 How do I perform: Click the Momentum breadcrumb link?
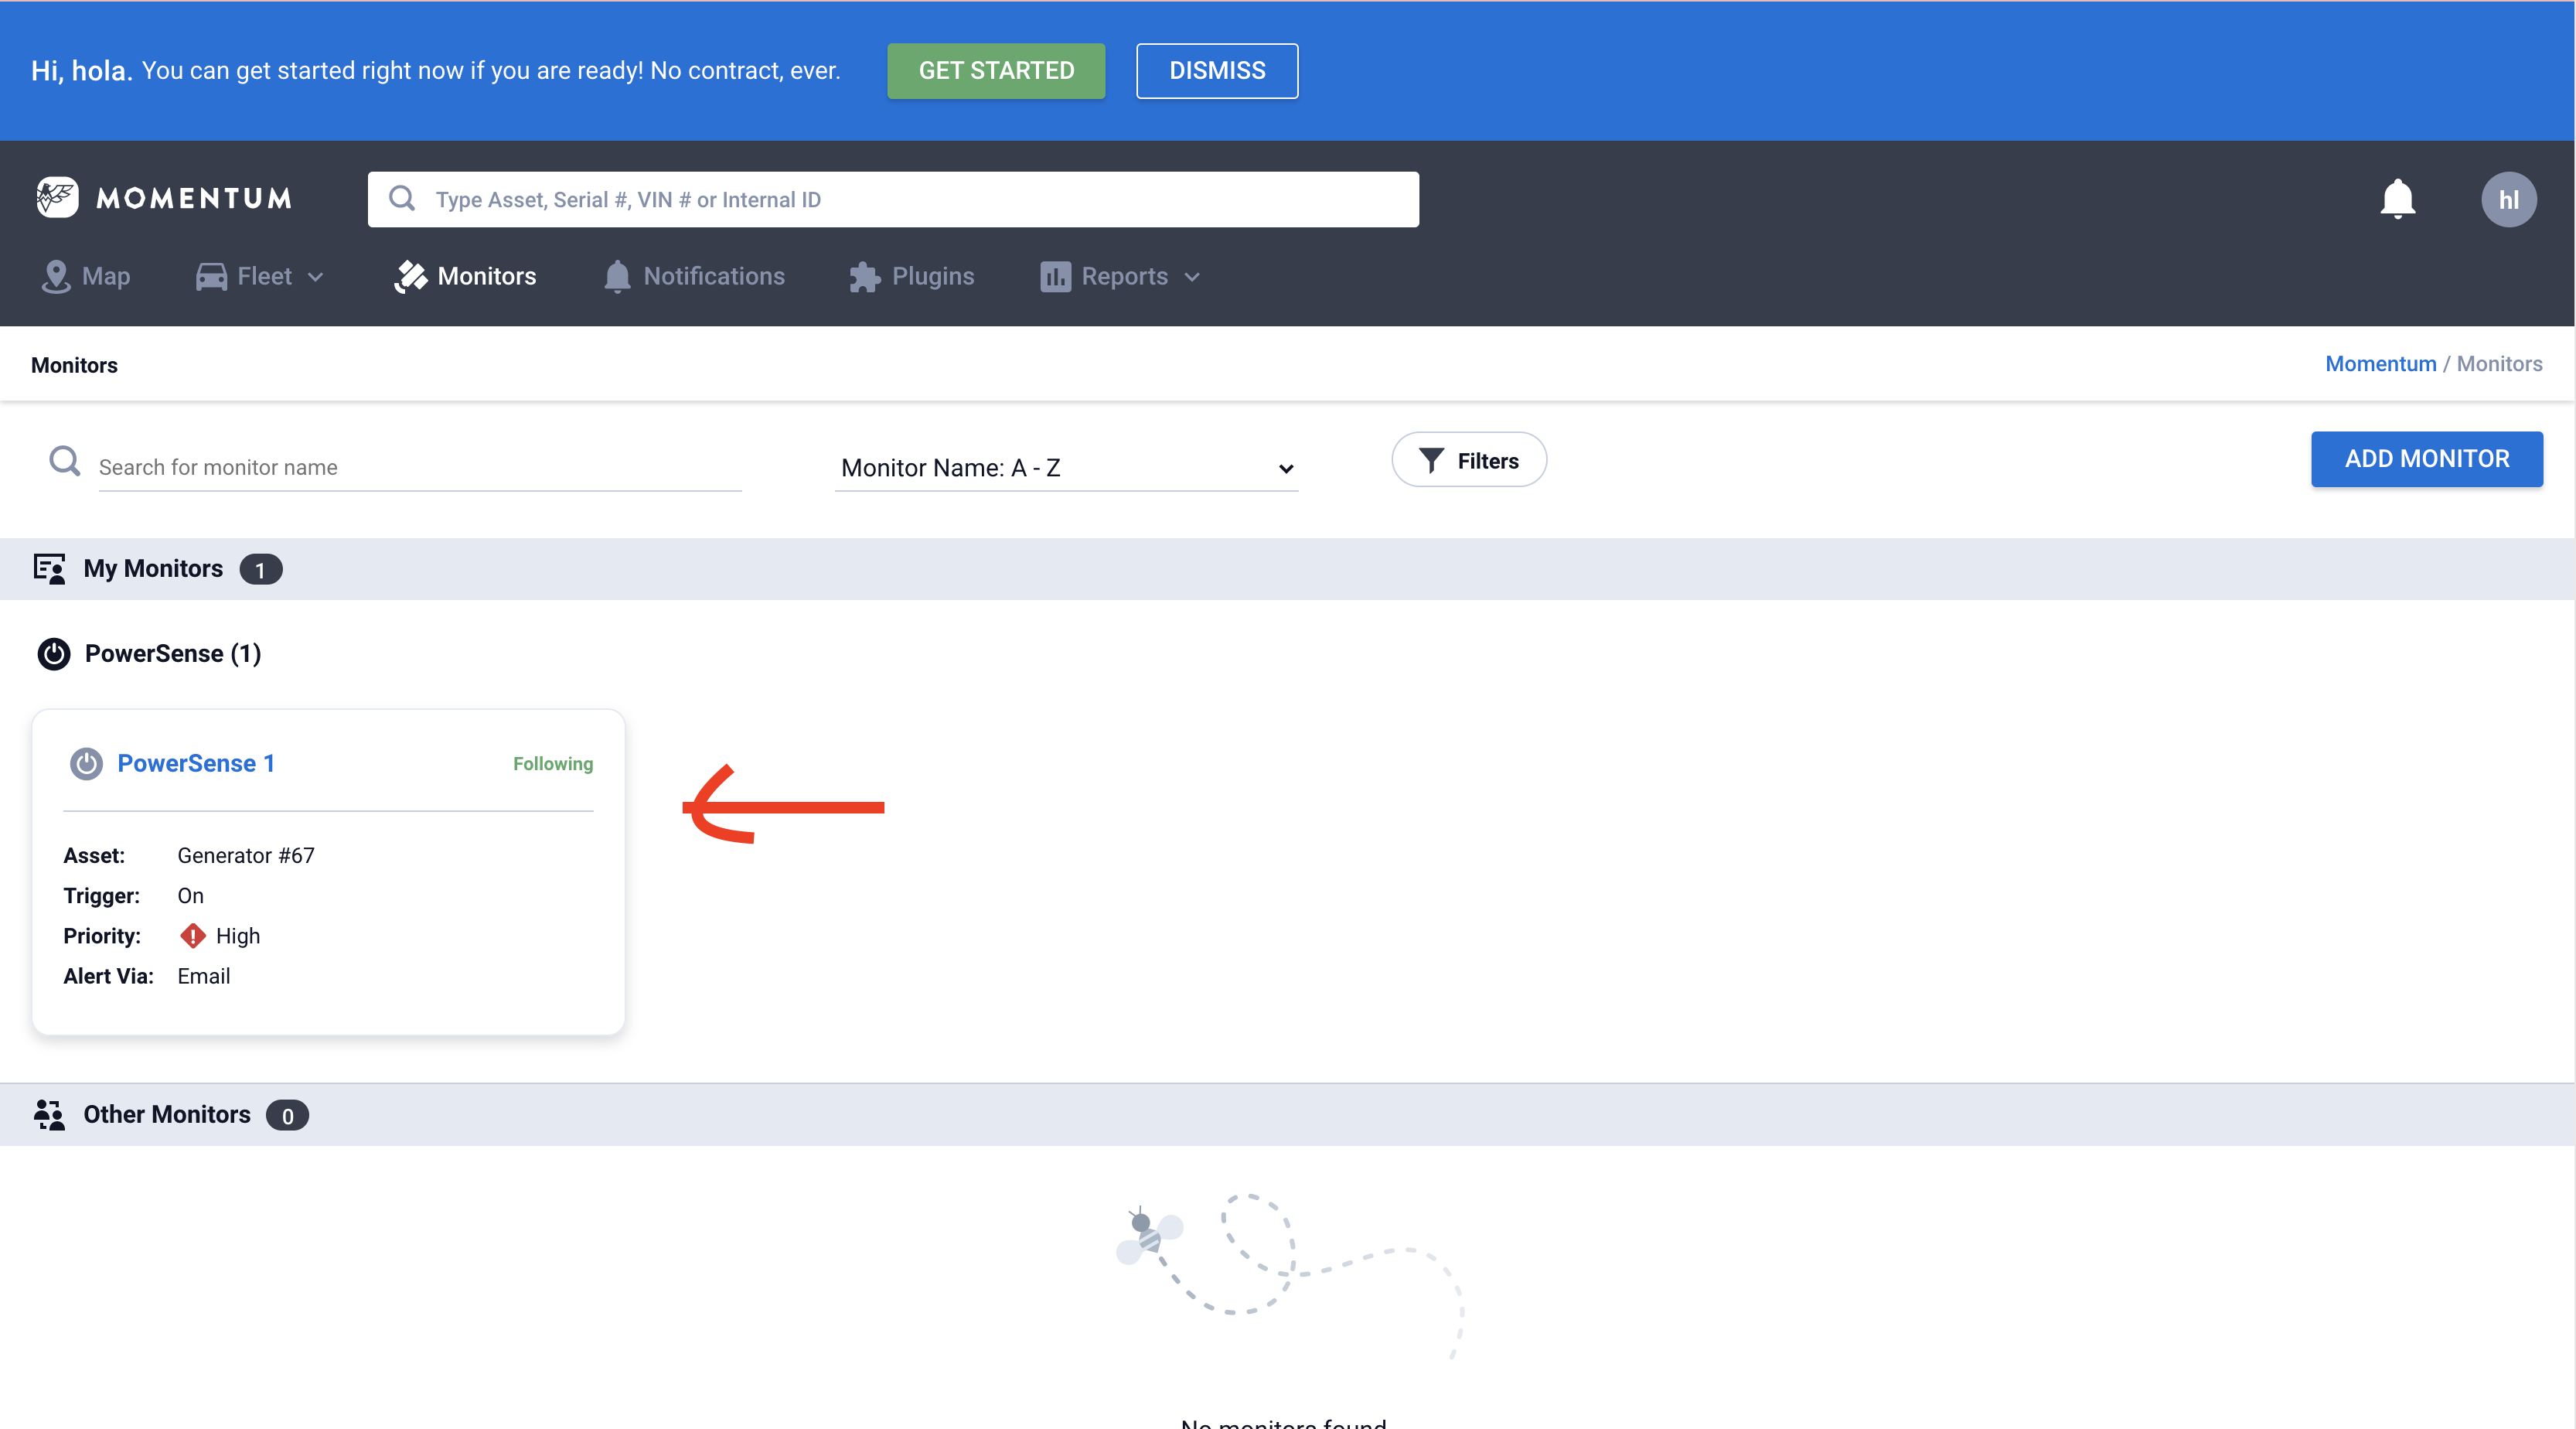(2380, 364)
